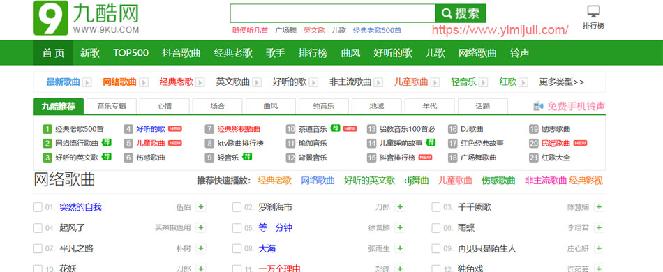Viewport: 663px width, 272px height.
Task: Click the 免费手机铃声 phone icon
Action: 539,106
